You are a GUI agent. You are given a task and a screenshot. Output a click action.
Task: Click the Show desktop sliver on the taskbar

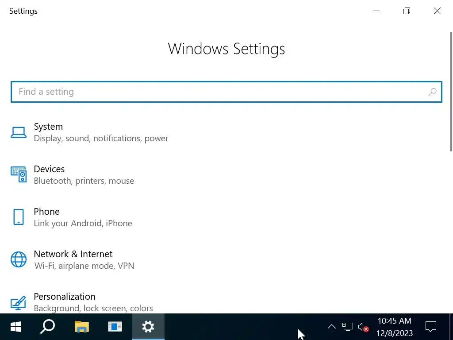click(451, 327)
